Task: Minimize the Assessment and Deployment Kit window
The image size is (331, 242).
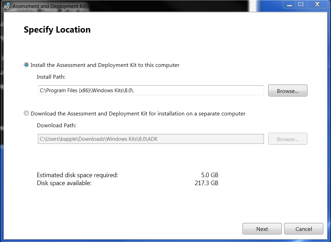Action: point(289,4)
